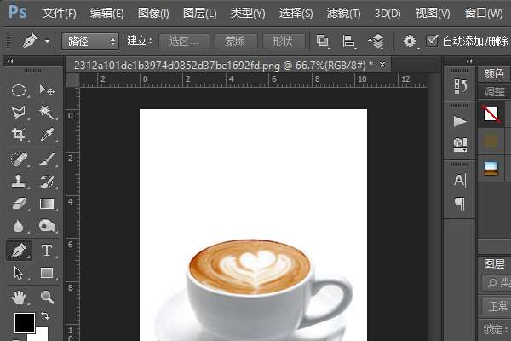This screenshot has height=341, width=511.
Task: Select the sky landscape style thumbnail
Action: pos(491,169)
